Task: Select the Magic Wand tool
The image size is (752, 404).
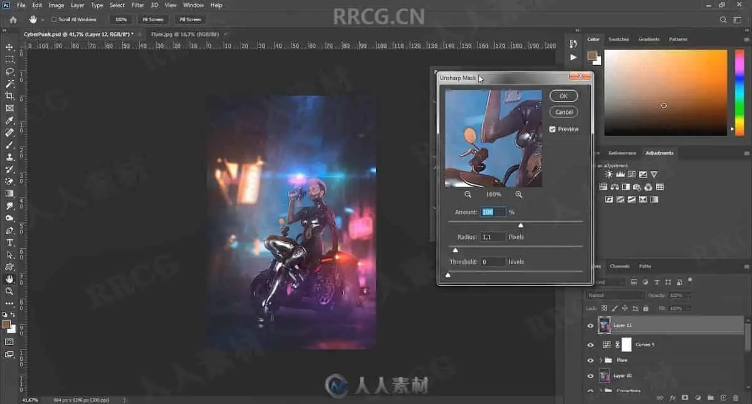Action: pos(9,83)
